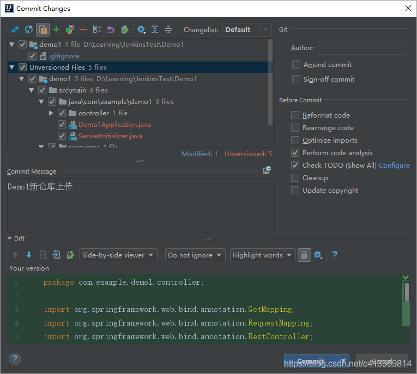This screenshot has width=417, height=374.
Task: Enable Update copyright checkbox
Action: pos(295,190)
